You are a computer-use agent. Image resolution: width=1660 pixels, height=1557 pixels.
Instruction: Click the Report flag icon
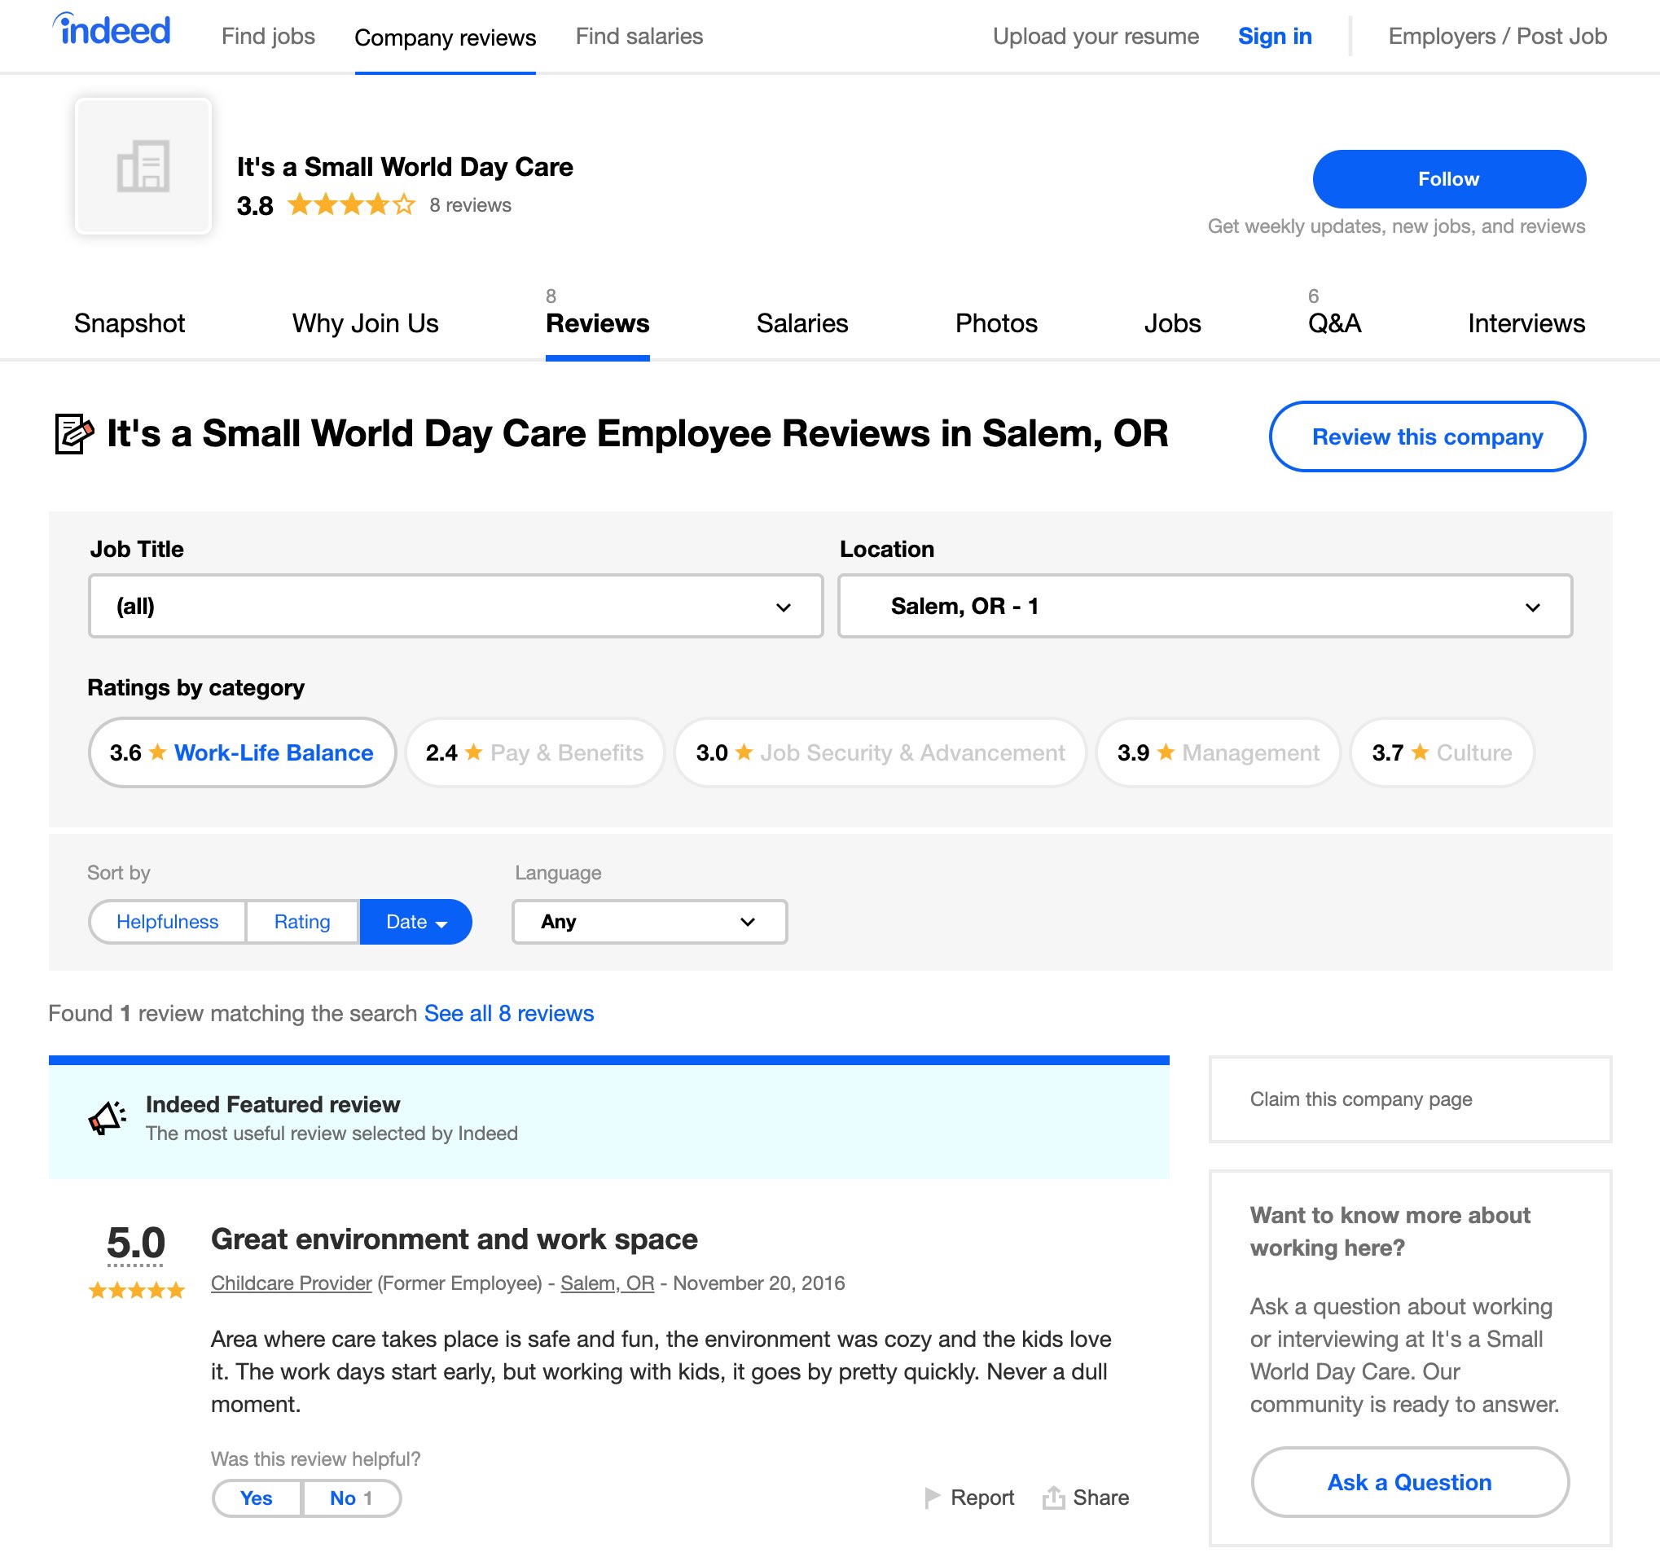click(932, 1498)
